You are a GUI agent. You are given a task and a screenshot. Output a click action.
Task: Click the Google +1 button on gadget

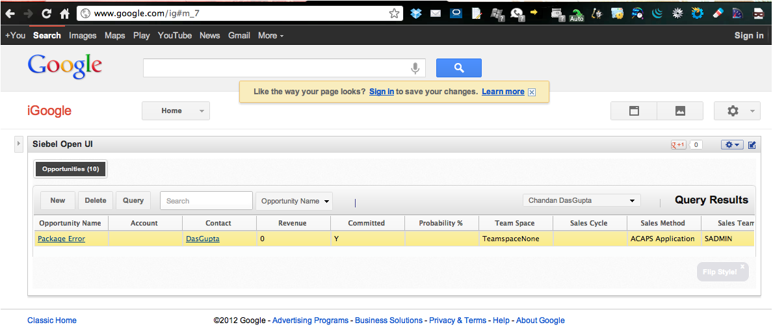(x=678, y=144)
